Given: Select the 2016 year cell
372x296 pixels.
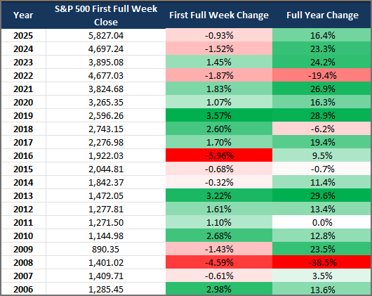Looking at the screenshot, I should click(23, 155).
